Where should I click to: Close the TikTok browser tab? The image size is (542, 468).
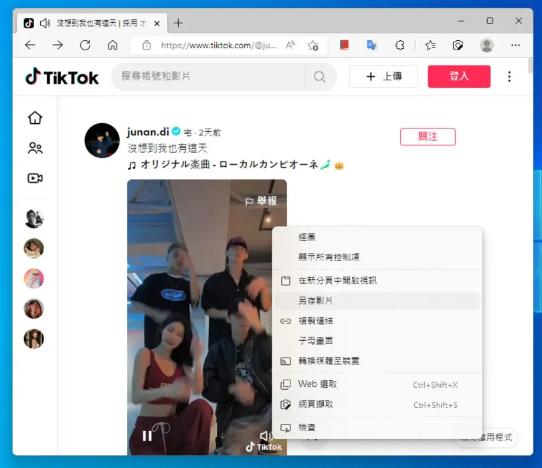157,23
